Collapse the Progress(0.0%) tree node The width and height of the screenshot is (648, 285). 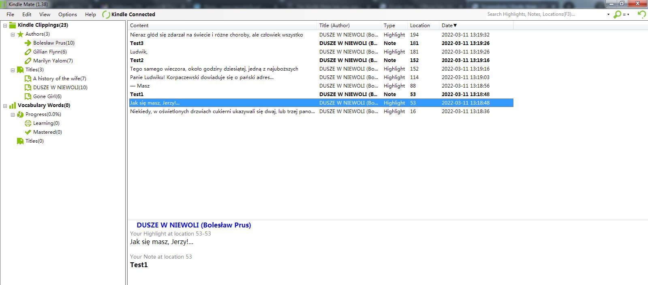pos(13,115)
